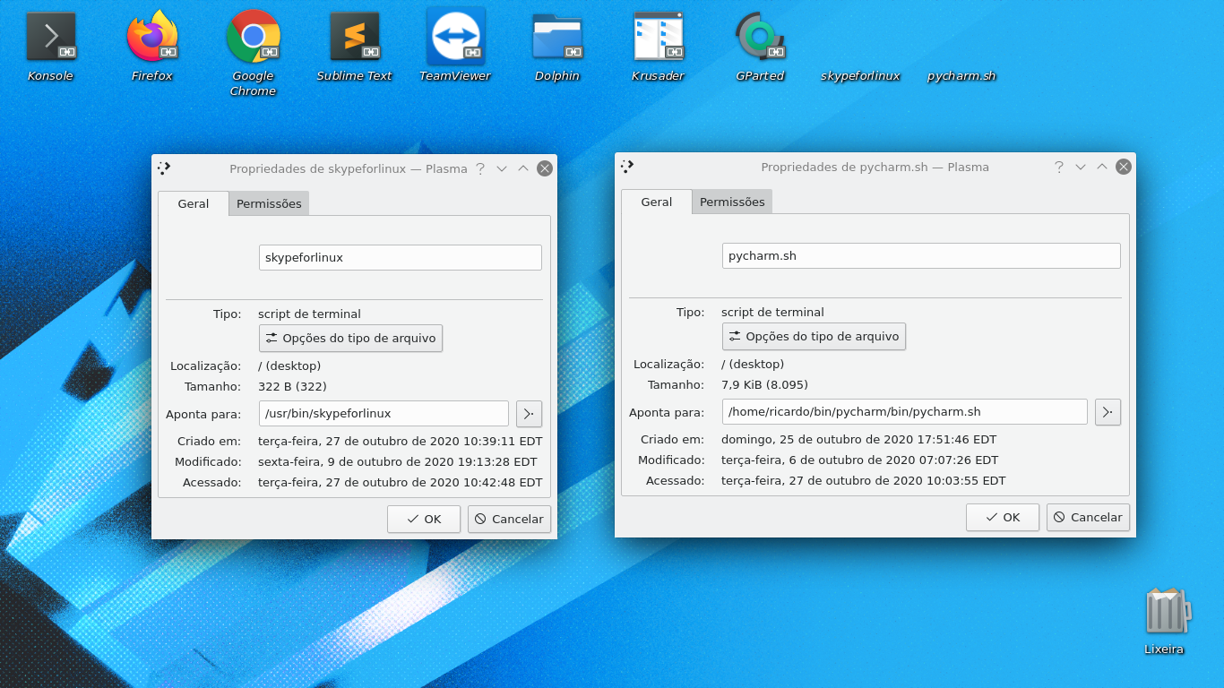
Task: Cancel the skypeforlinux properties dialog
Action: 509,520
